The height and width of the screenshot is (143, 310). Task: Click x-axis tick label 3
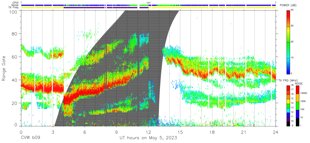(x=53, y=132)
